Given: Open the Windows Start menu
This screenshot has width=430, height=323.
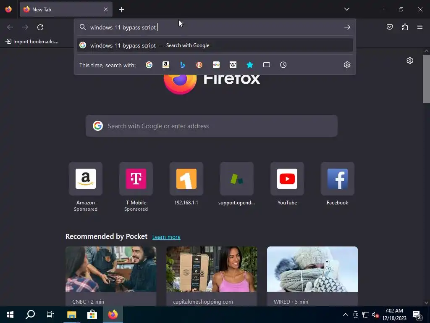Looking at the screenshot, I should tap(10, 315).
